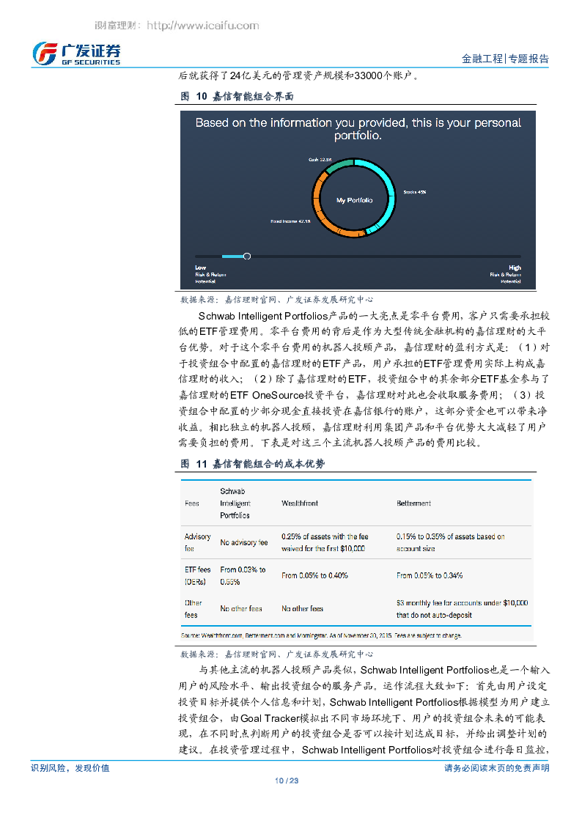
Task: Click the No advisory fee cell
Action: [244, 543]
